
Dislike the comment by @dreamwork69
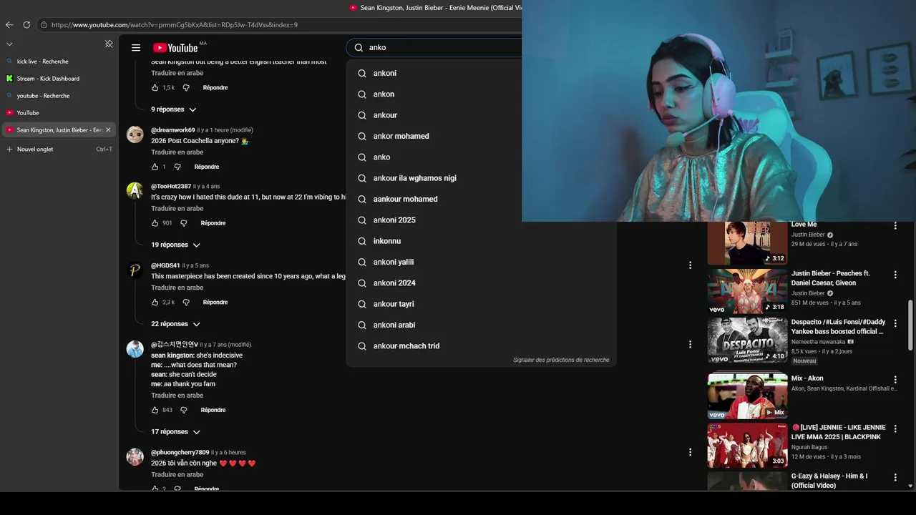coord(177,167)
